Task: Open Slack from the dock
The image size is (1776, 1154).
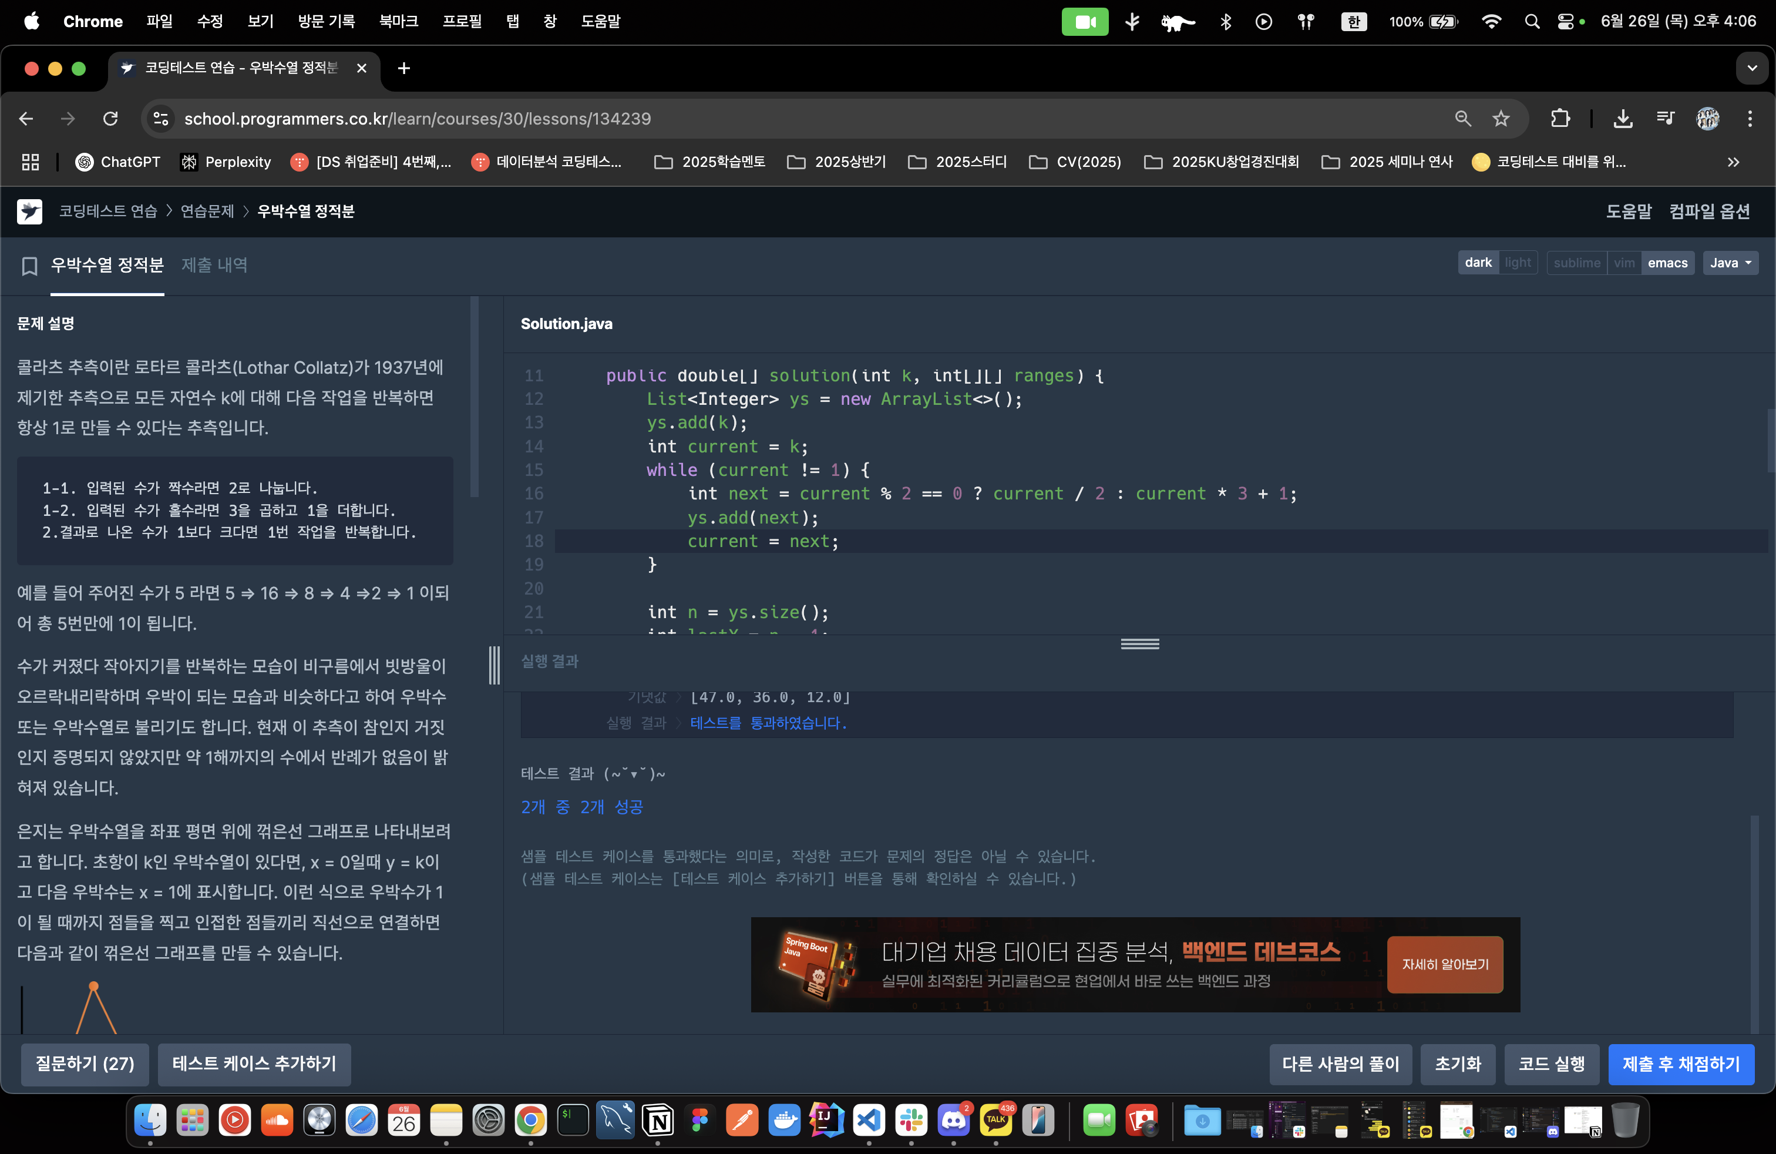Action: (911, 1120)
